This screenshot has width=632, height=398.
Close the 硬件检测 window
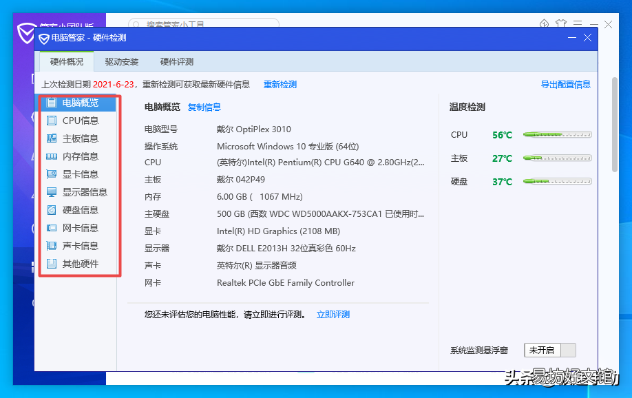pos(588,37)
